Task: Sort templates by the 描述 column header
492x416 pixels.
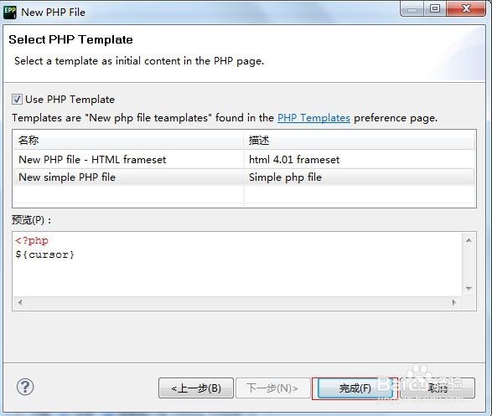Action: pyautogui.click(x=360, y=140)
